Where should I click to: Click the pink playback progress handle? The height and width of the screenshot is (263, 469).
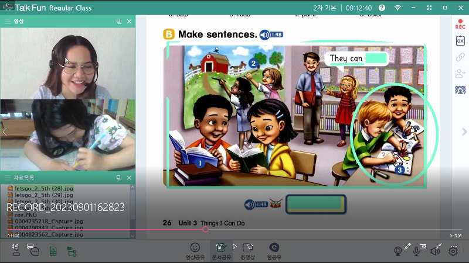(x=205, y=230)
